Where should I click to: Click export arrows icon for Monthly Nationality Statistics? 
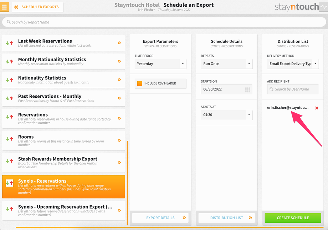click(9, 62)
